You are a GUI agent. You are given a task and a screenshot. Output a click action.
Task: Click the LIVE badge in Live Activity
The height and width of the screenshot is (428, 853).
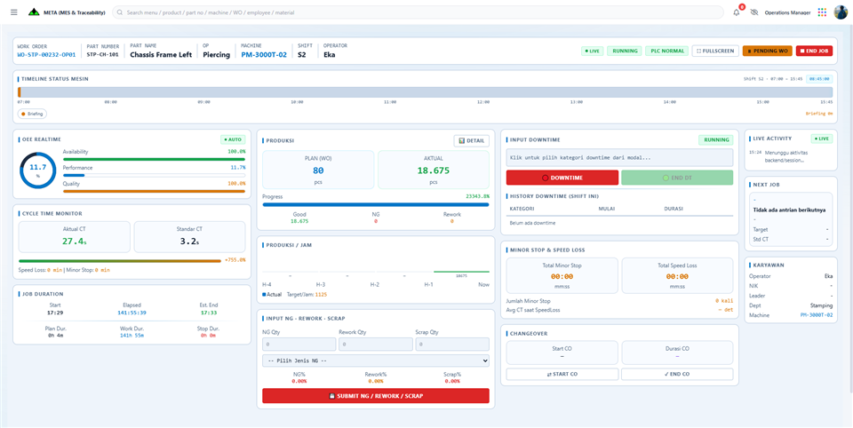coord(821,139)
